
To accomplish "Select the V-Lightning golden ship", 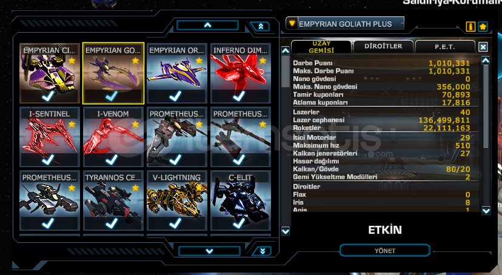I will coord(176,200).
